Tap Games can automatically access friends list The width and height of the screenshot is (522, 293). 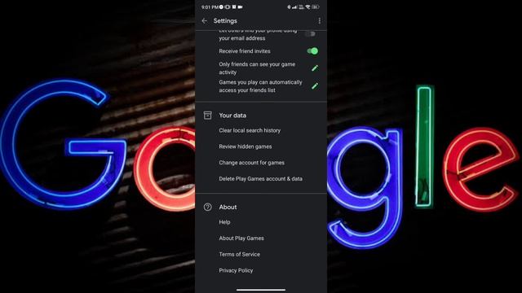(261, 86)
